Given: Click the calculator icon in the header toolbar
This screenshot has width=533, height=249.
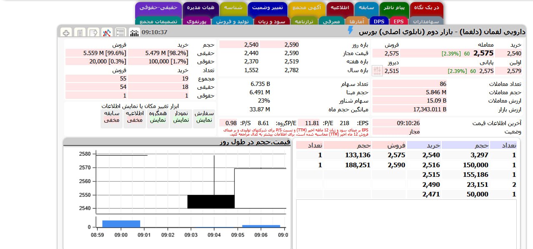Looking at the screenshot, I should [79, 33].
